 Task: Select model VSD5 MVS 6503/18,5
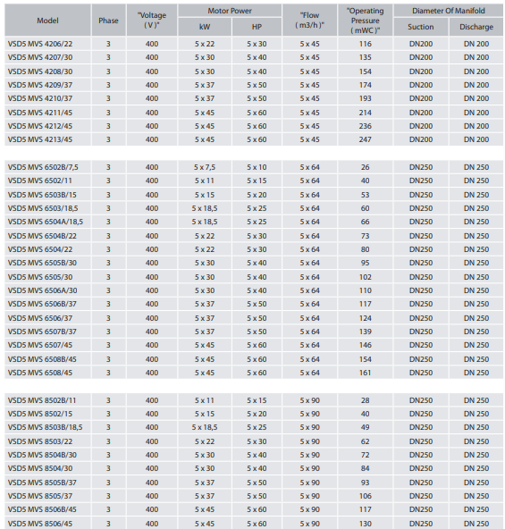[x=43, y=208]
